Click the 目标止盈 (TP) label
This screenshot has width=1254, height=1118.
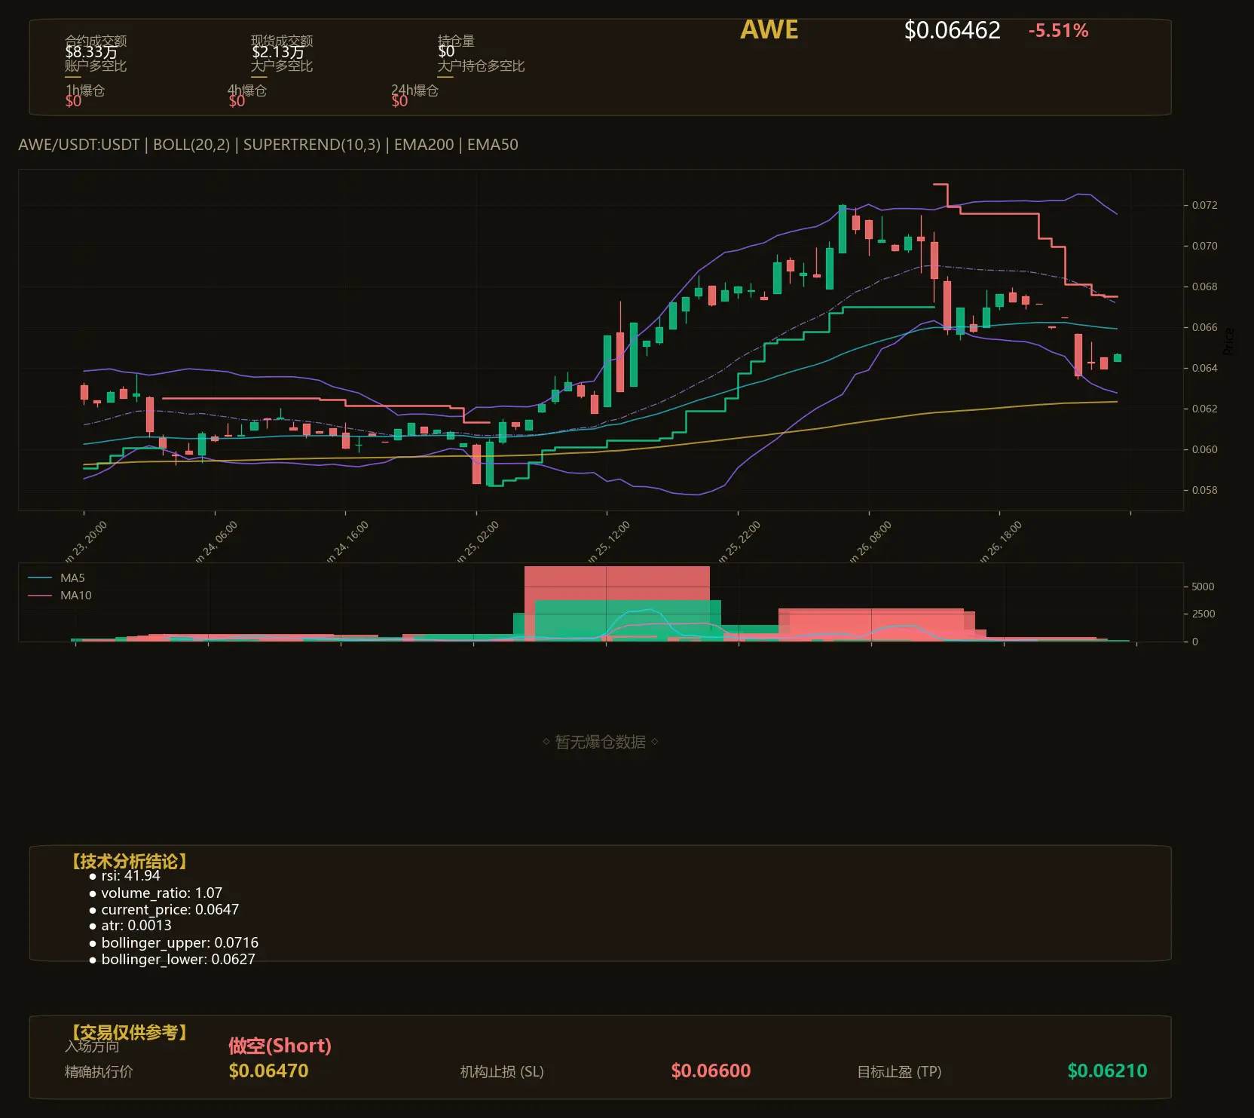point(900,1071)
